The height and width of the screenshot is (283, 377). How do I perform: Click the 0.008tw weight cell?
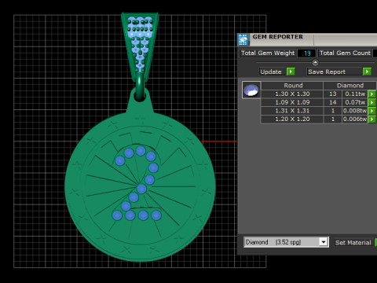tap(355, 111)
